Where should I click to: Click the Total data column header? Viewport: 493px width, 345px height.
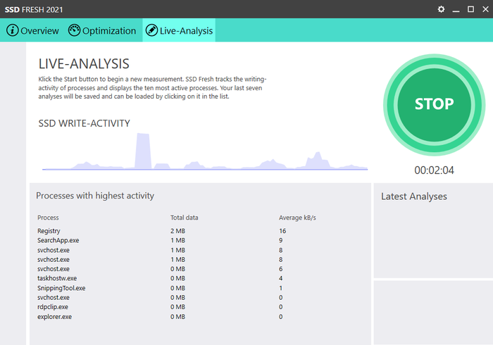185,218
